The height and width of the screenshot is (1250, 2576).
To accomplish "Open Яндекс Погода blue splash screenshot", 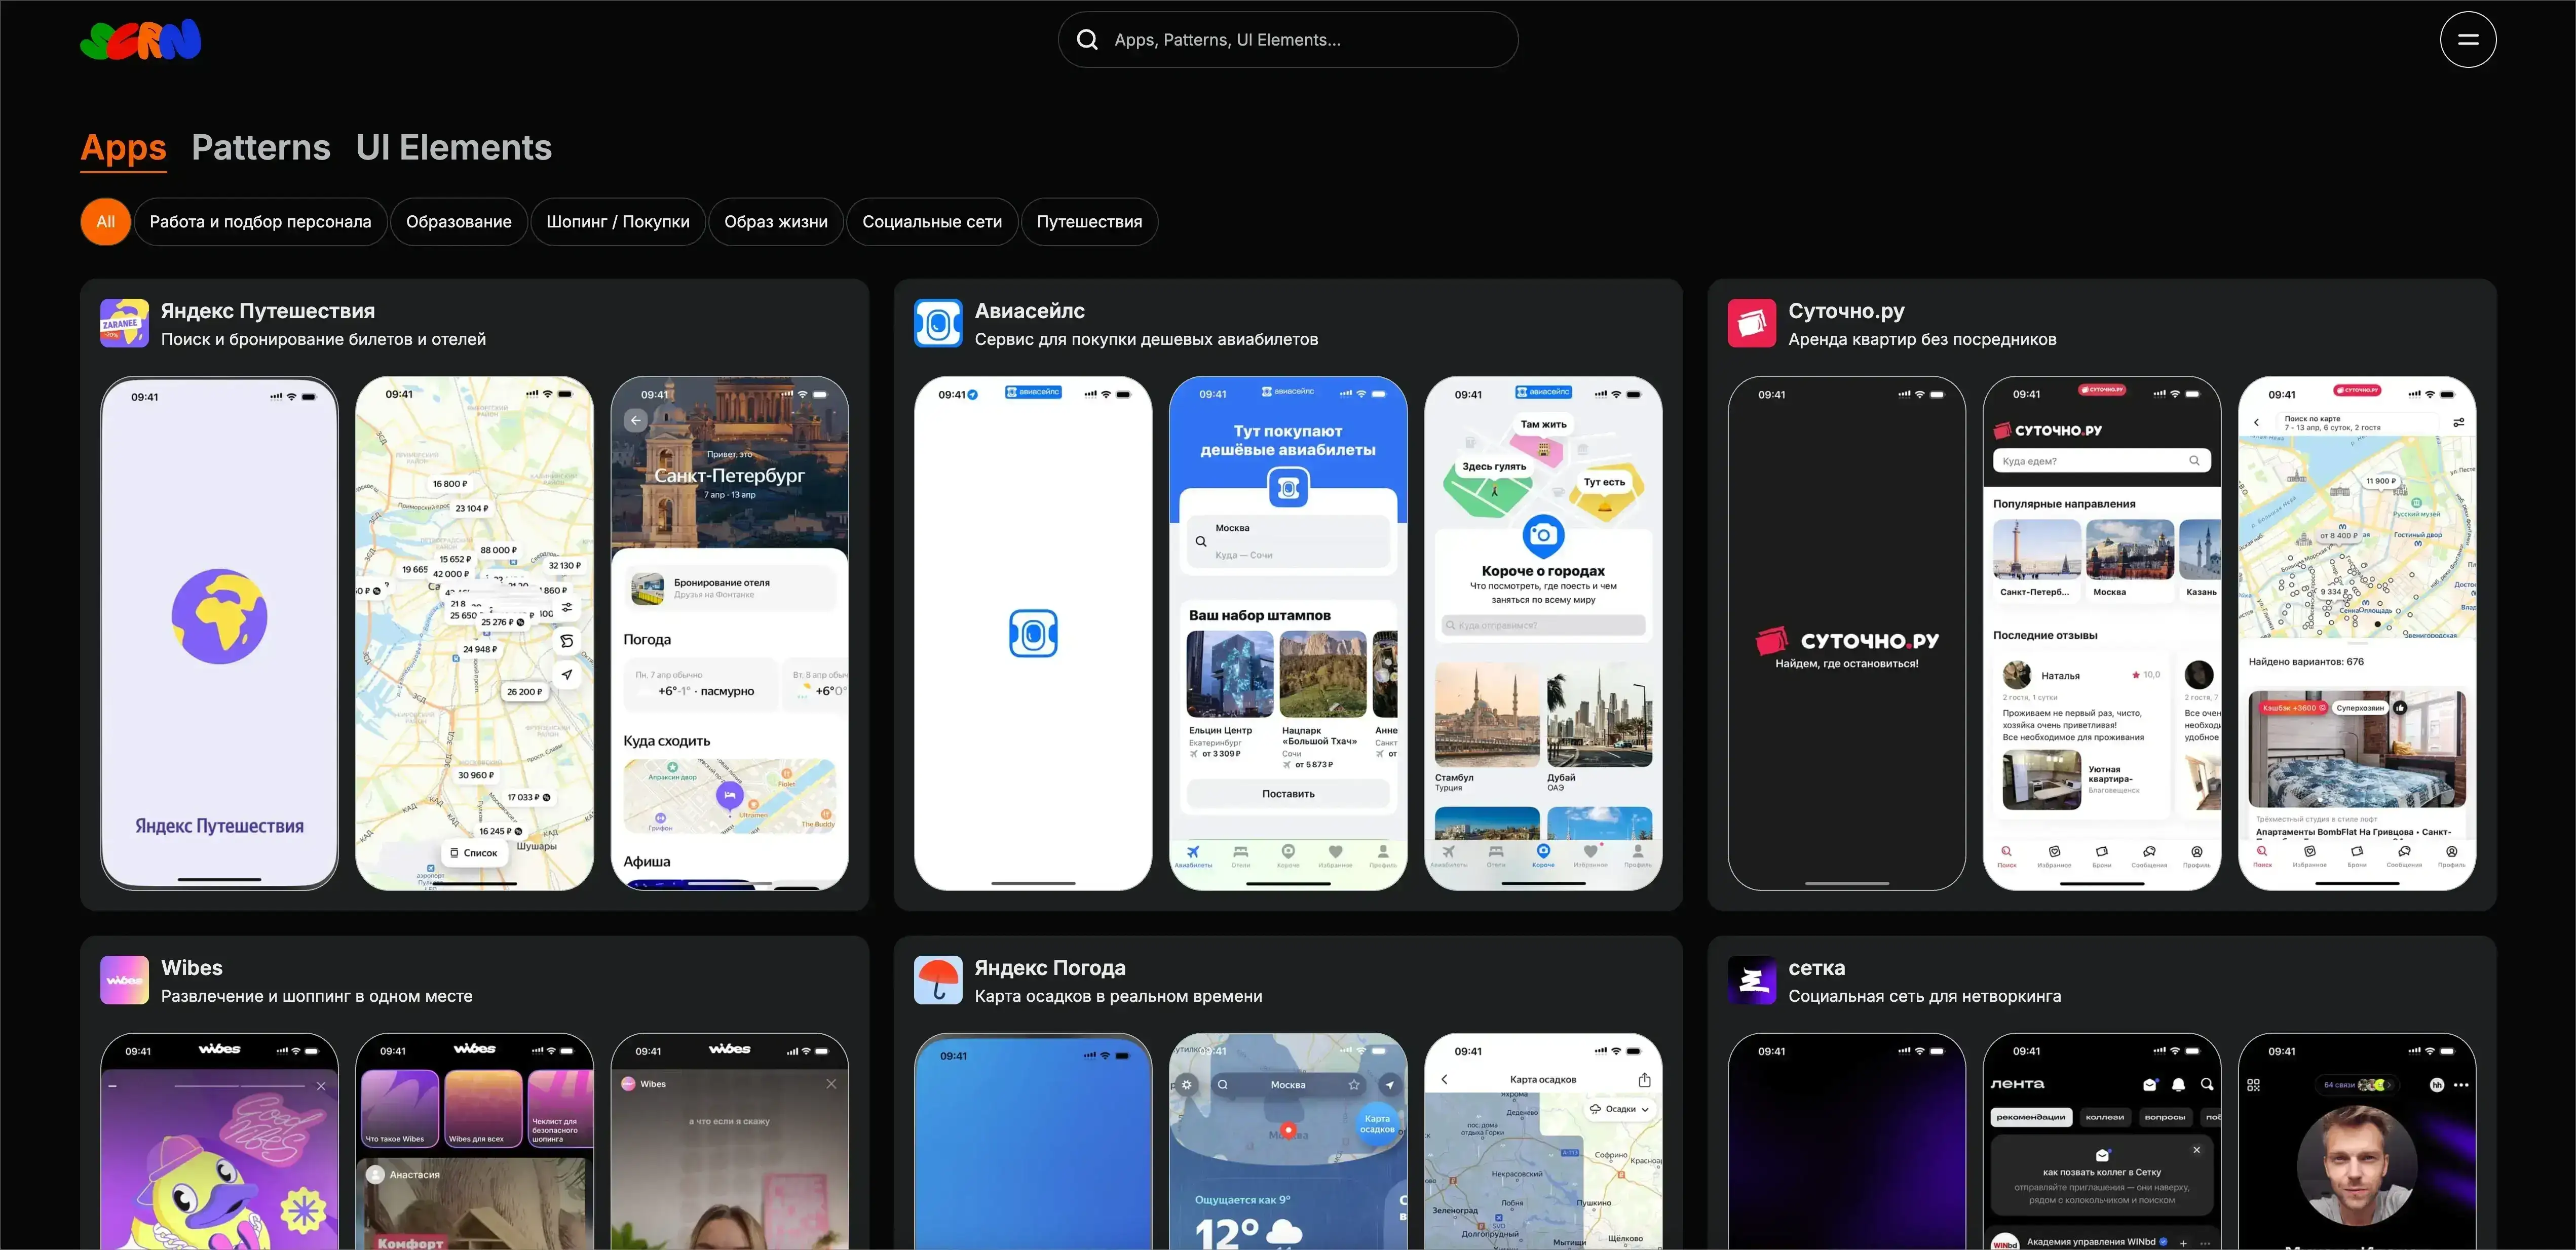I will [x=1033, y=1141].
